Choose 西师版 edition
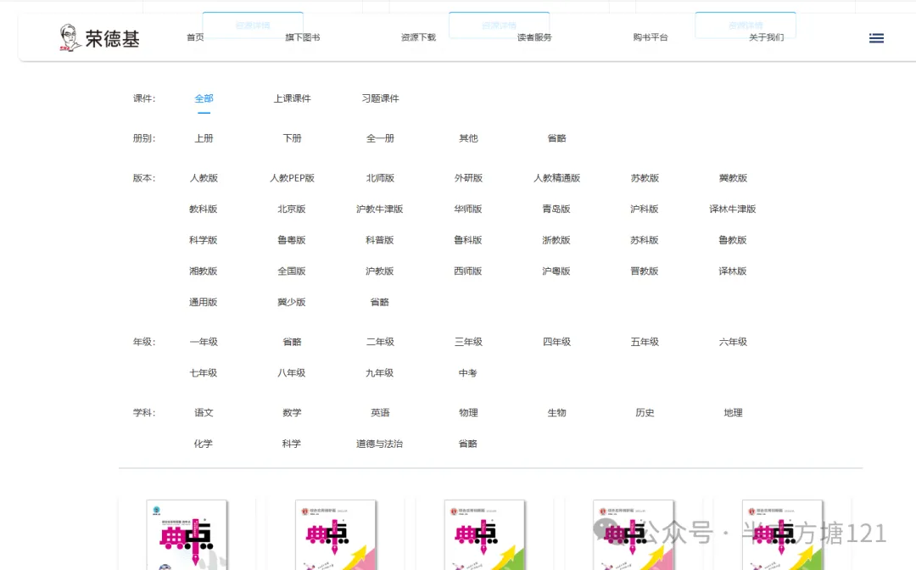Screen dimensions: 916x570 click(x=468, y=271)
